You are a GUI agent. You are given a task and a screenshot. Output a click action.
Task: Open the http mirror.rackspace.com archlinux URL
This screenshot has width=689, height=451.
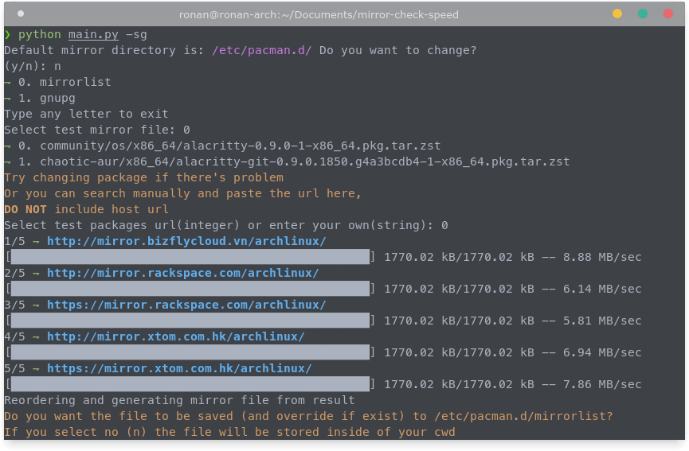pos(182,273)
